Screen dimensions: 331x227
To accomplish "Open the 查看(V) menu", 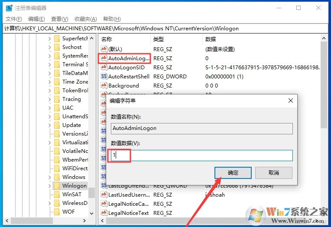I will point(60,19).
